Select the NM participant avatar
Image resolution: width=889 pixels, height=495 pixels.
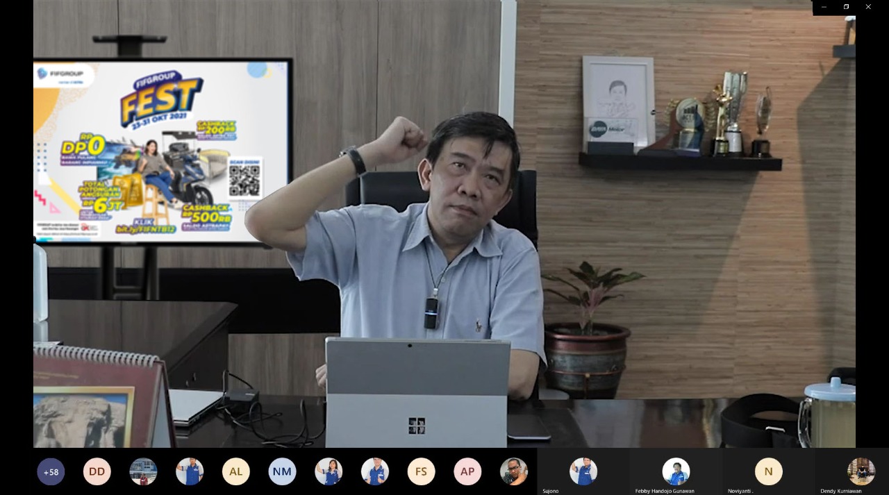[x=282, y=471]
